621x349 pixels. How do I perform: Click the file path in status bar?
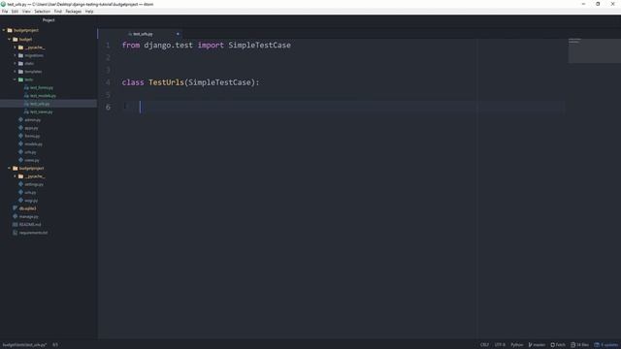(24, 345)
